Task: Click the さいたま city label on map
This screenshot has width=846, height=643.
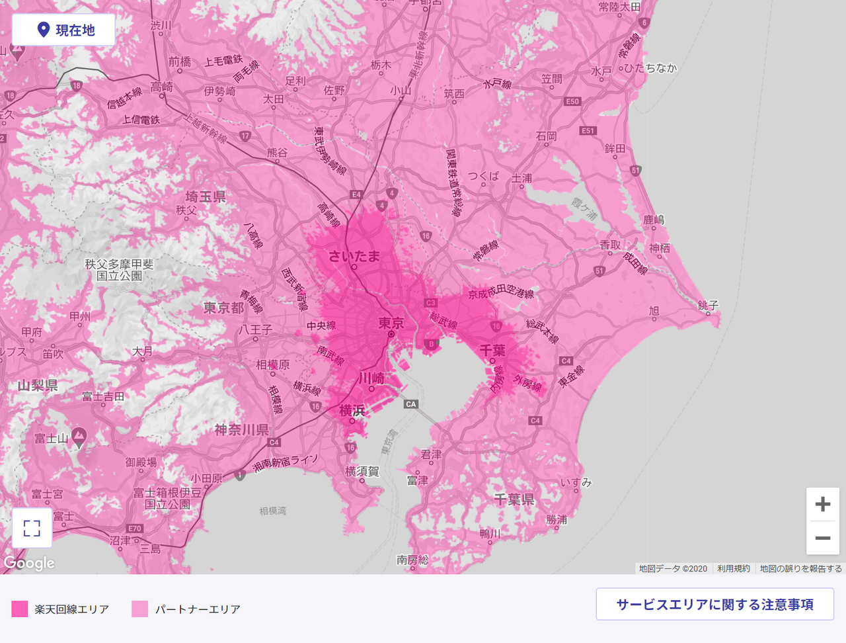Action: coord(354,256)
